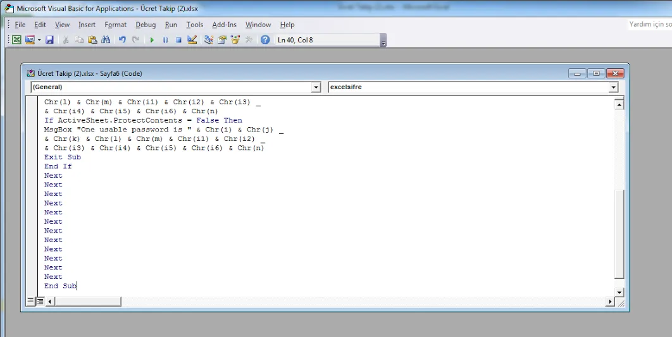Open the Insert UserForm dropdown arrow

pyautogui.click(x=39, y=40)
